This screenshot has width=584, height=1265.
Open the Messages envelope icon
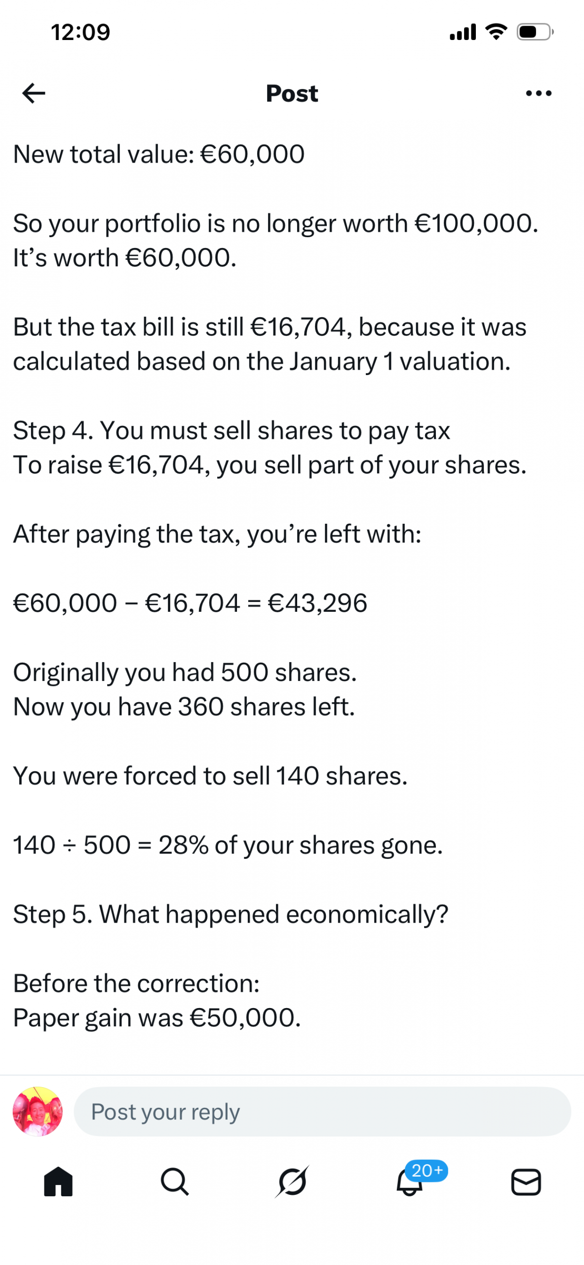coord(526,1181)
